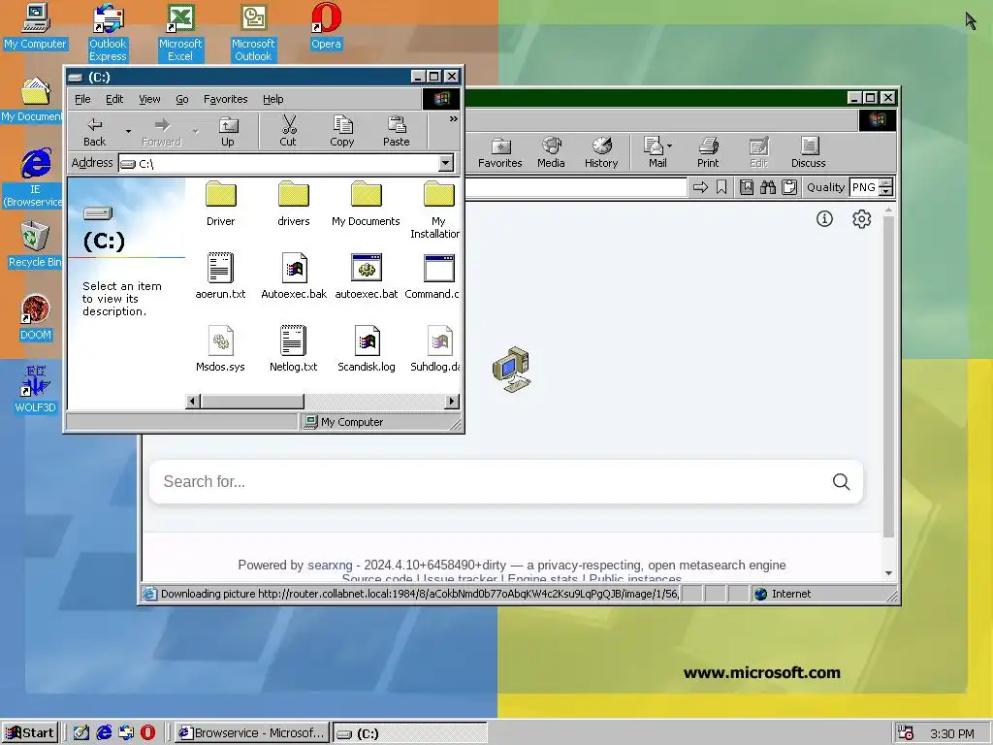Click the bookmarks book icon
Image resolution: width=993 pixels, height=745 pixels.
tap(747, 187)
